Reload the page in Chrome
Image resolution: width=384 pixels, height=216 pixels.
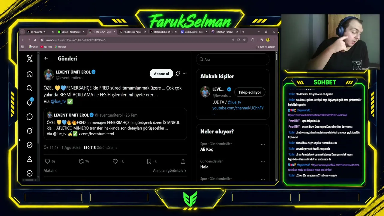pos(35,40)
